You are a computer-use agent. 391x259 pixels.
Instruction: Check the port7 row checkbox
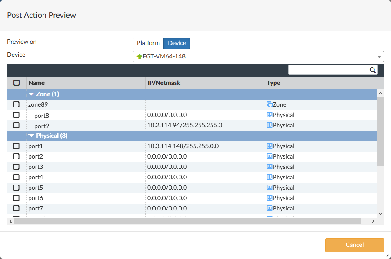16,208
